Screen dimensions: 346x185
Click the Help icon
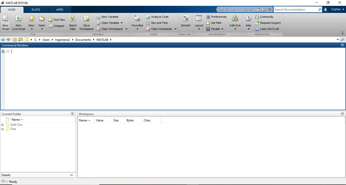click(248, 22)
